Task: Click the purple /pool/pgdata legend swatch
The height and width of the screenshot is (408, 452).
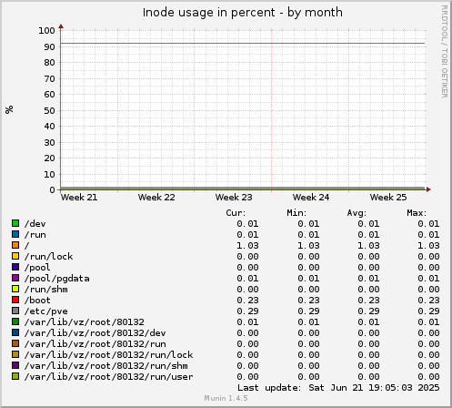Action: (15, 278)
